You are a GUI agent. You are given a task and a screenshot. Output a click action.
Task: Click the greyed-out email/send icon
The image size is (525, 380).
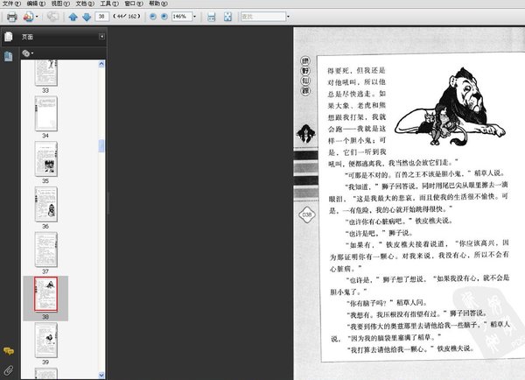coord(52,17)
